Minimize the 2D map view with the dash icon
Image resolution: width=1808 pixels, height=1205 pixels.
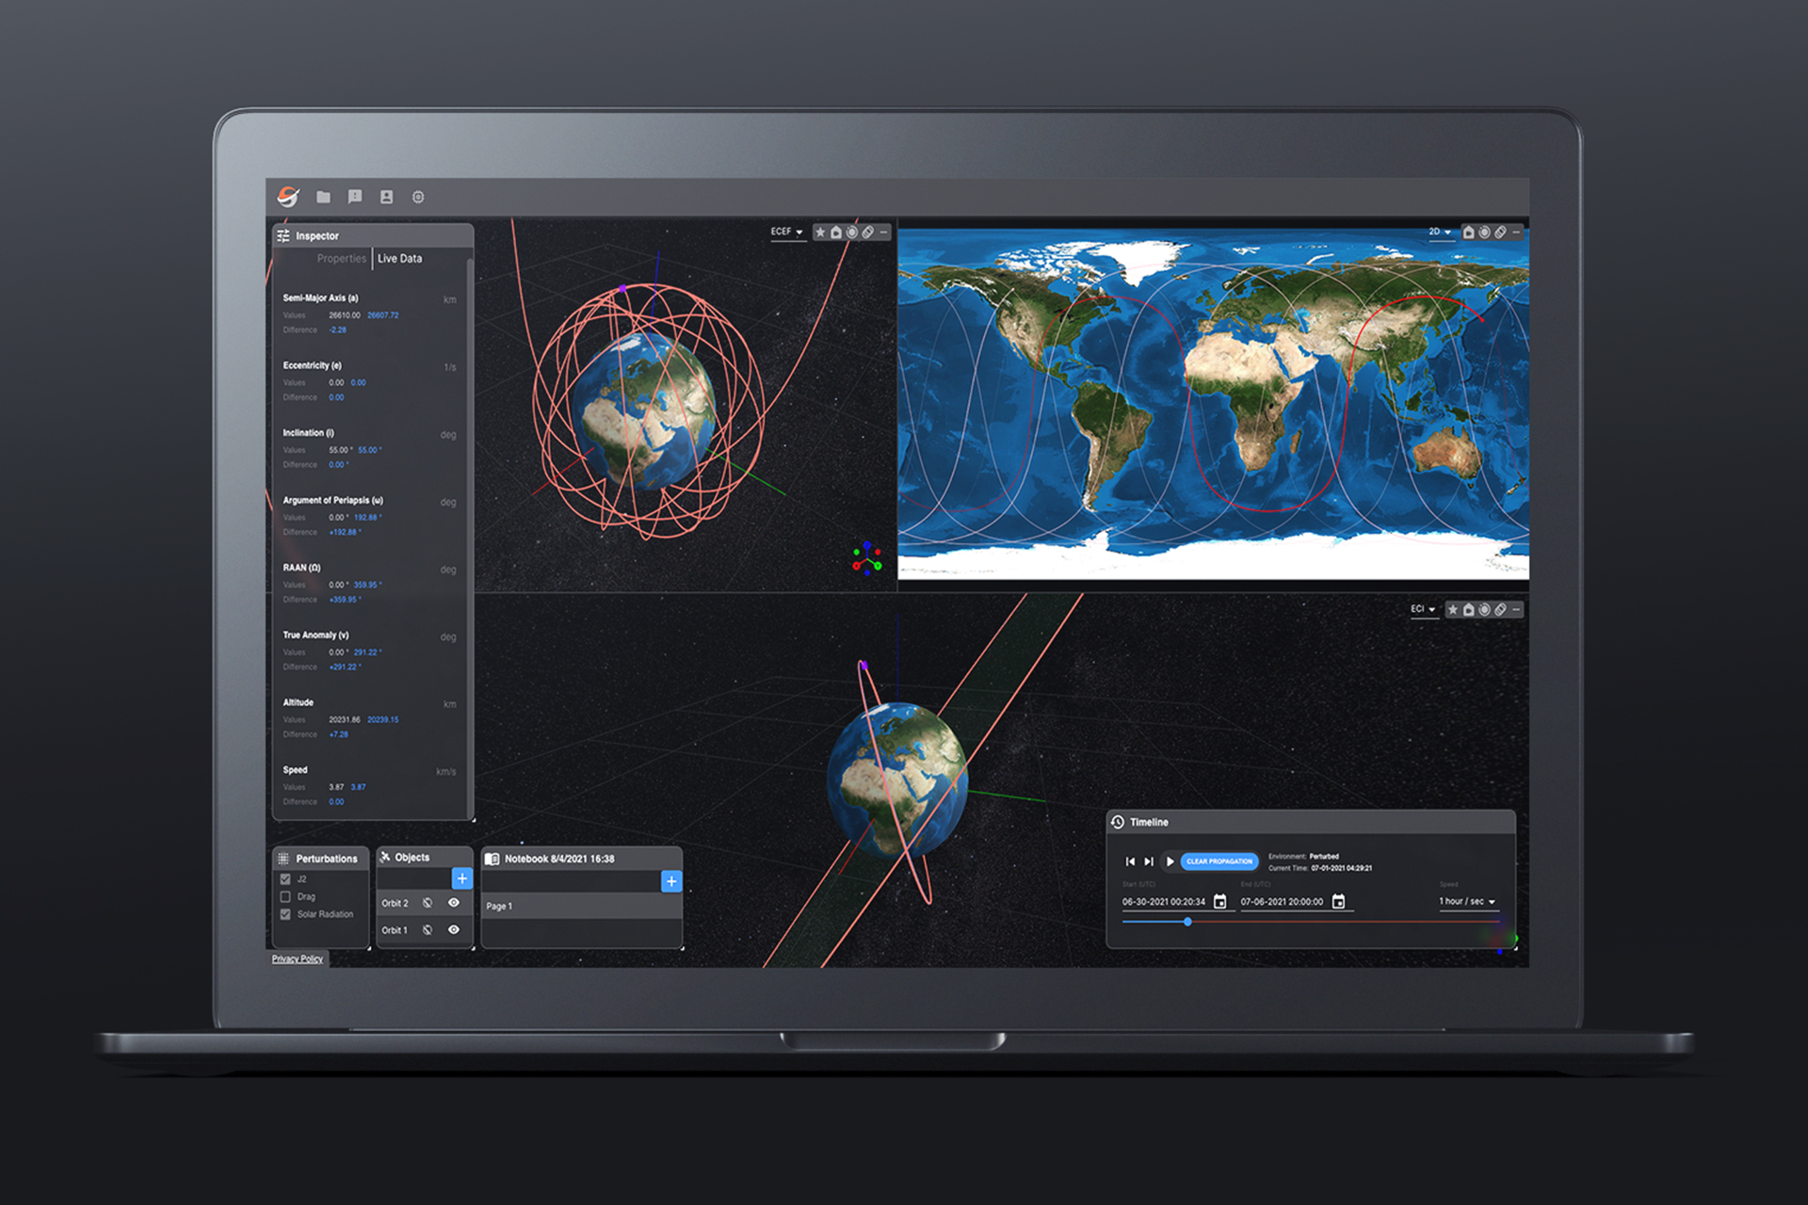pyautogui.click(x=1516, y=232)
